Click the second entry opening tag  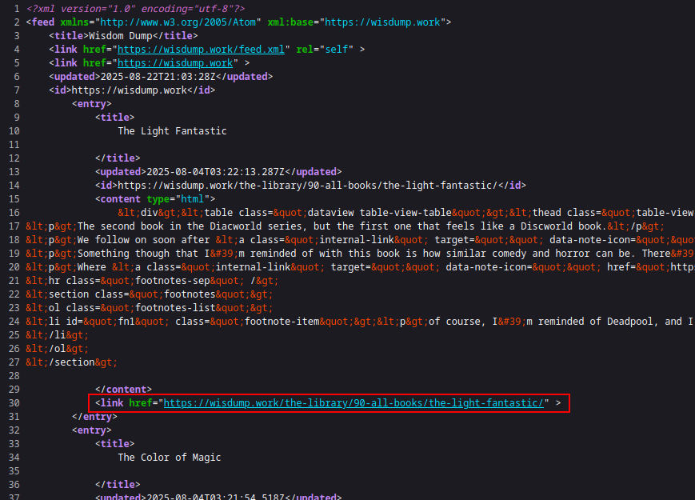click(x=92, y=430)
